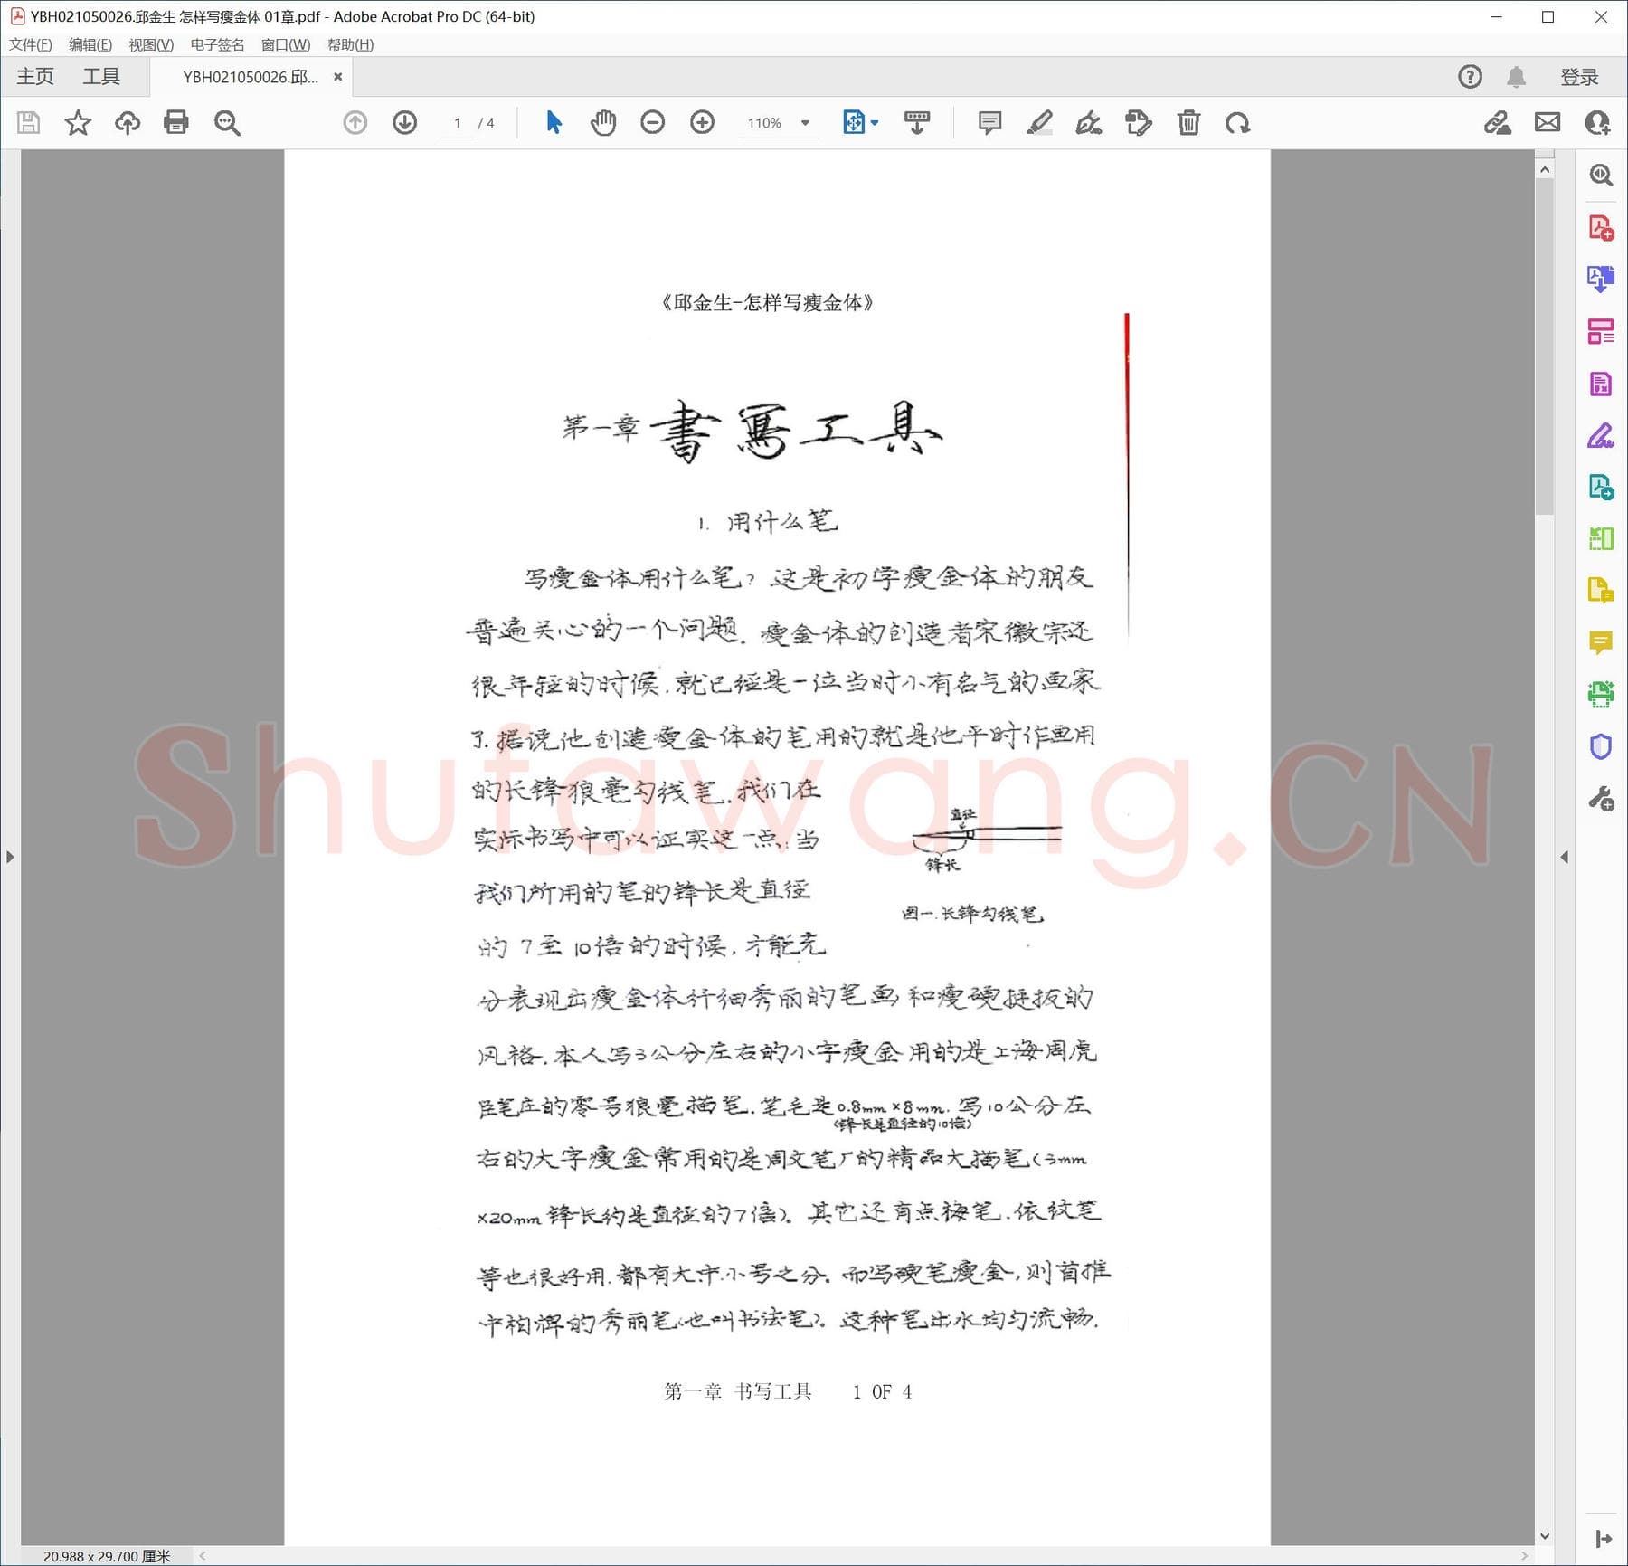The height and width of the screenshot is (1566, 1628).
Task: Click the vertical scrollbar thumb
Action: pyautogui.click(x=1545, y=348)
